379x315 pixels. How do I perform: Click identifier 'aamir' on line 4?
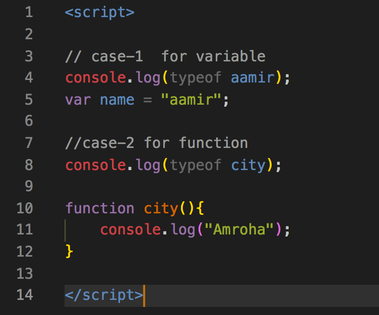pyautogui.click(x=253, y=77)
